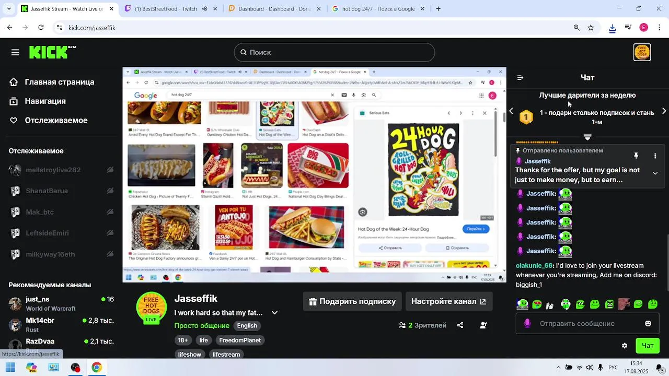Click the follow user icon beside share
The image size is (669, 376).
(x=483, y=325)
